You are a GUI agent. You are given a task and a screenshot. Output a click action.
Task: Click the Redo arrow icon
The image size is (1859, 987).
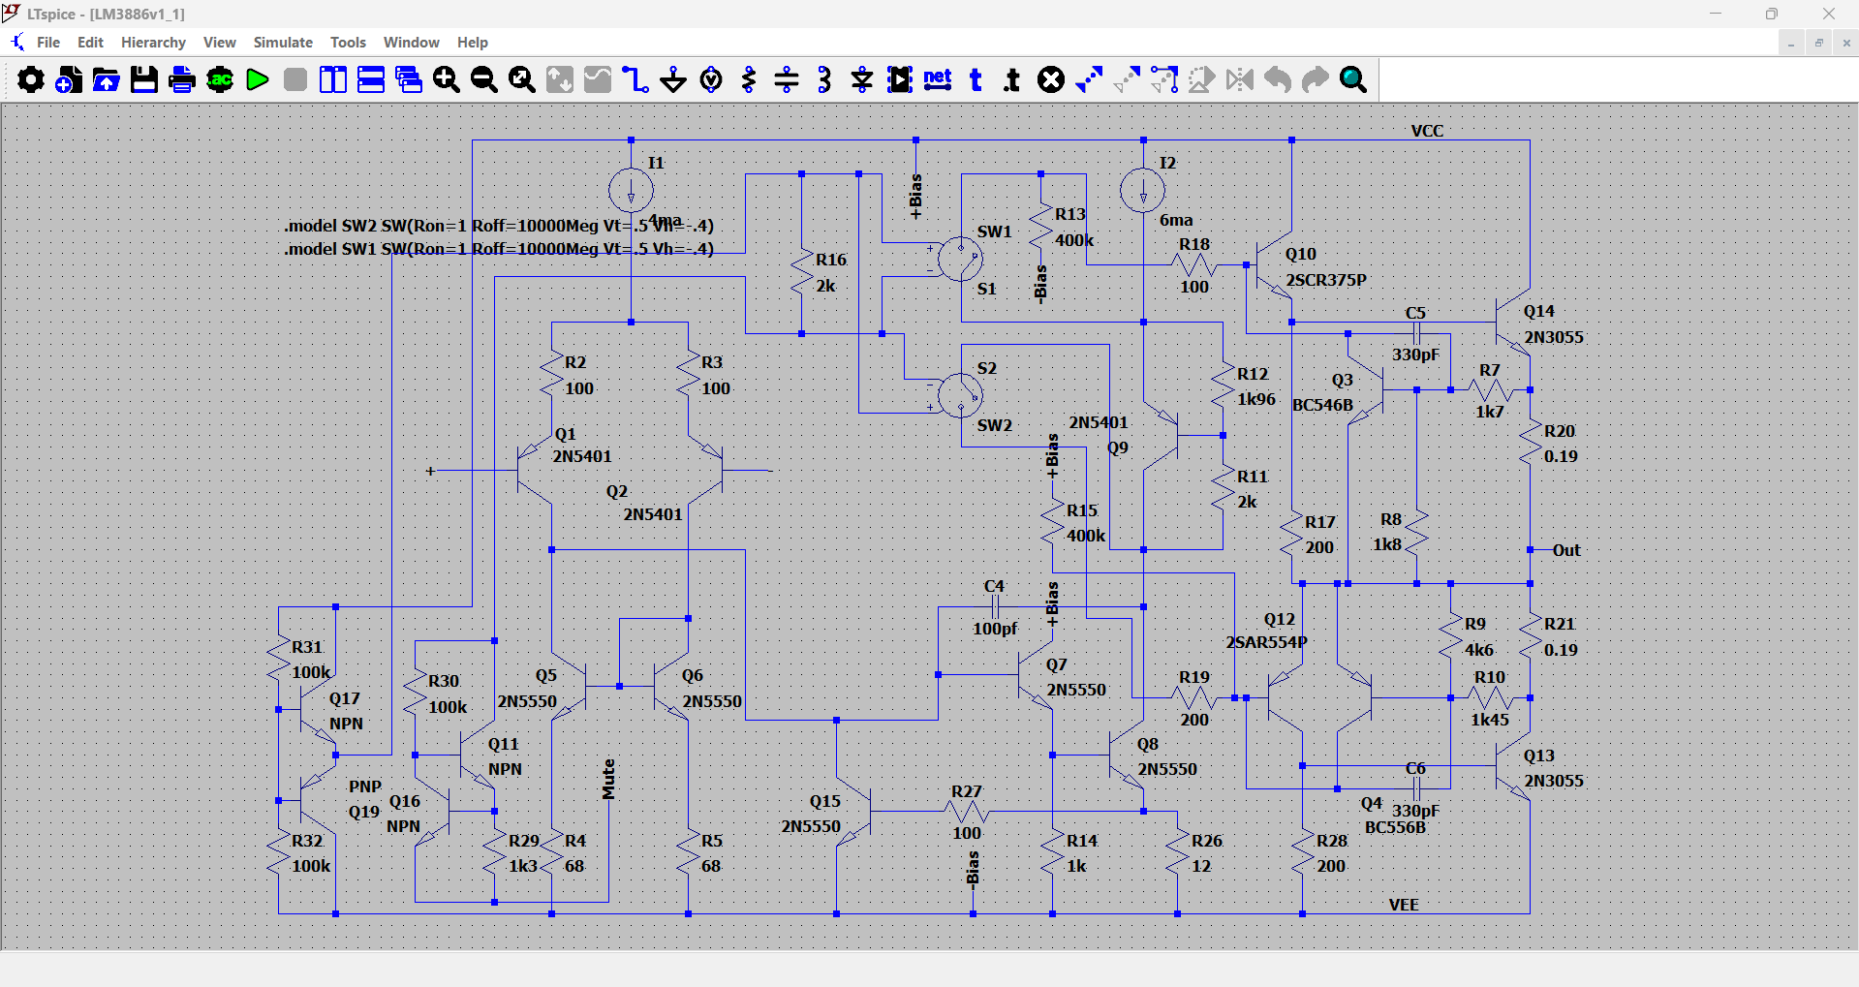coord(1316,79)
